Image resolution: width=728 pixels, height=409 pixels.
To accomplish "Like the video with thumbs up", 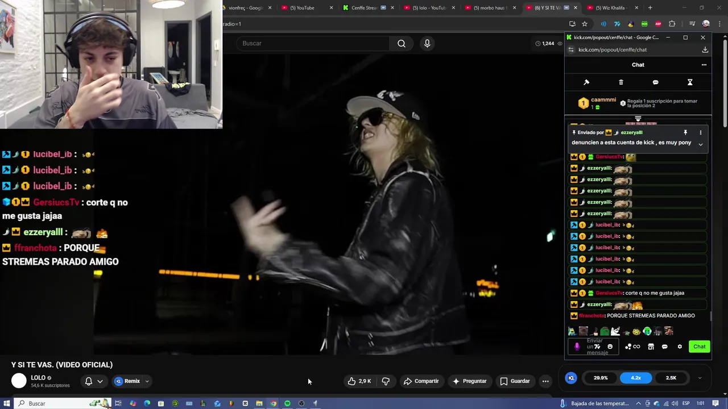I will pos(359,381).
